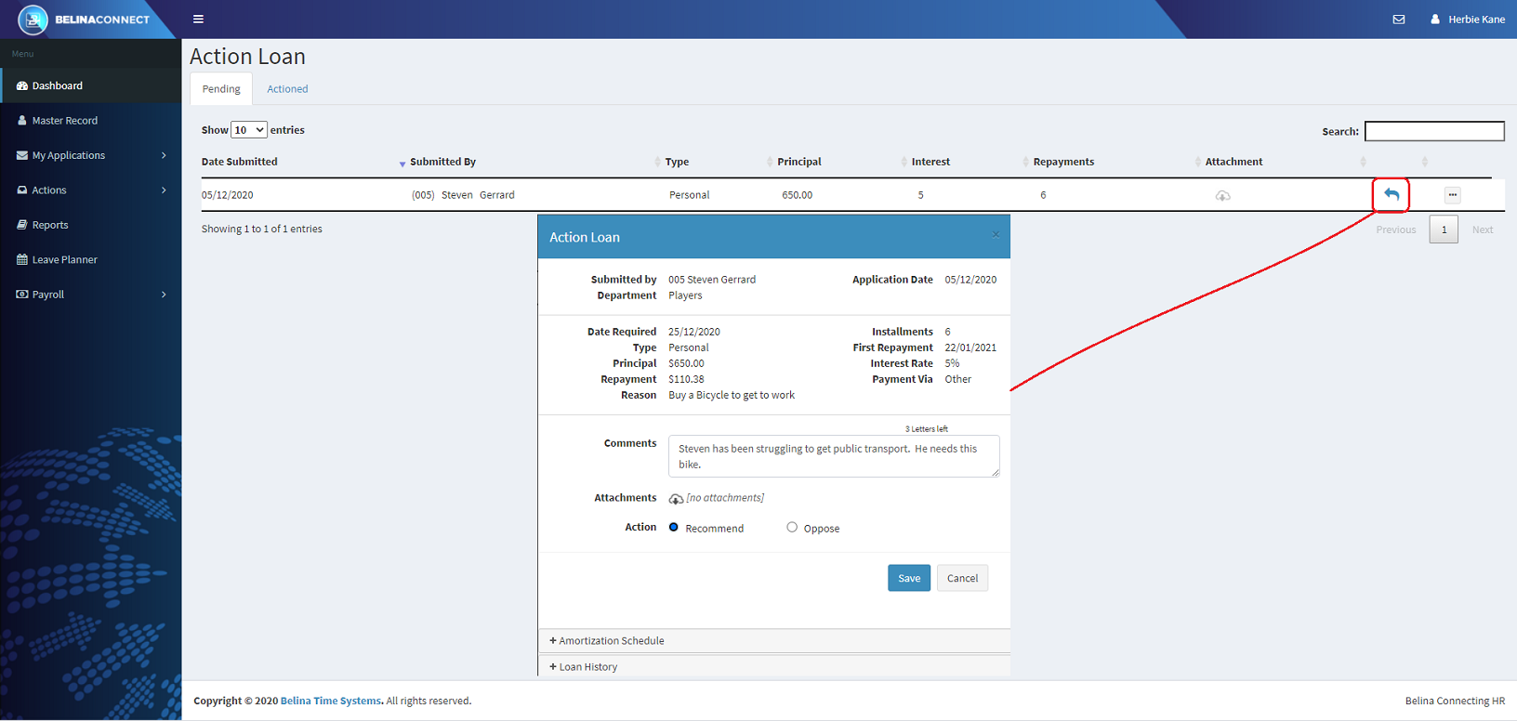The image size is (1517, 721).
Task: Open the Show entries dropdown
Action: pyautogui.click(x=249, y=130)
